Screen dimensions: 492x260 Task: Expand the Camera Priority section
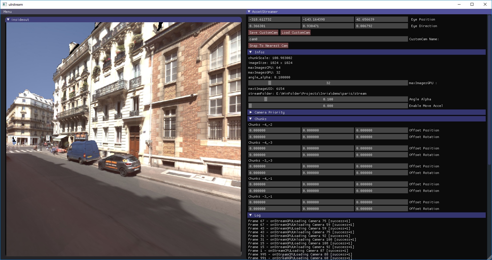point(251,112)
